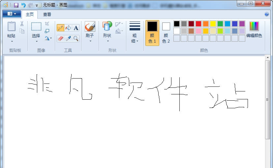
Task: Switch to the View (查看) tab
Action: pyautogui.click(x=47, y=14)
